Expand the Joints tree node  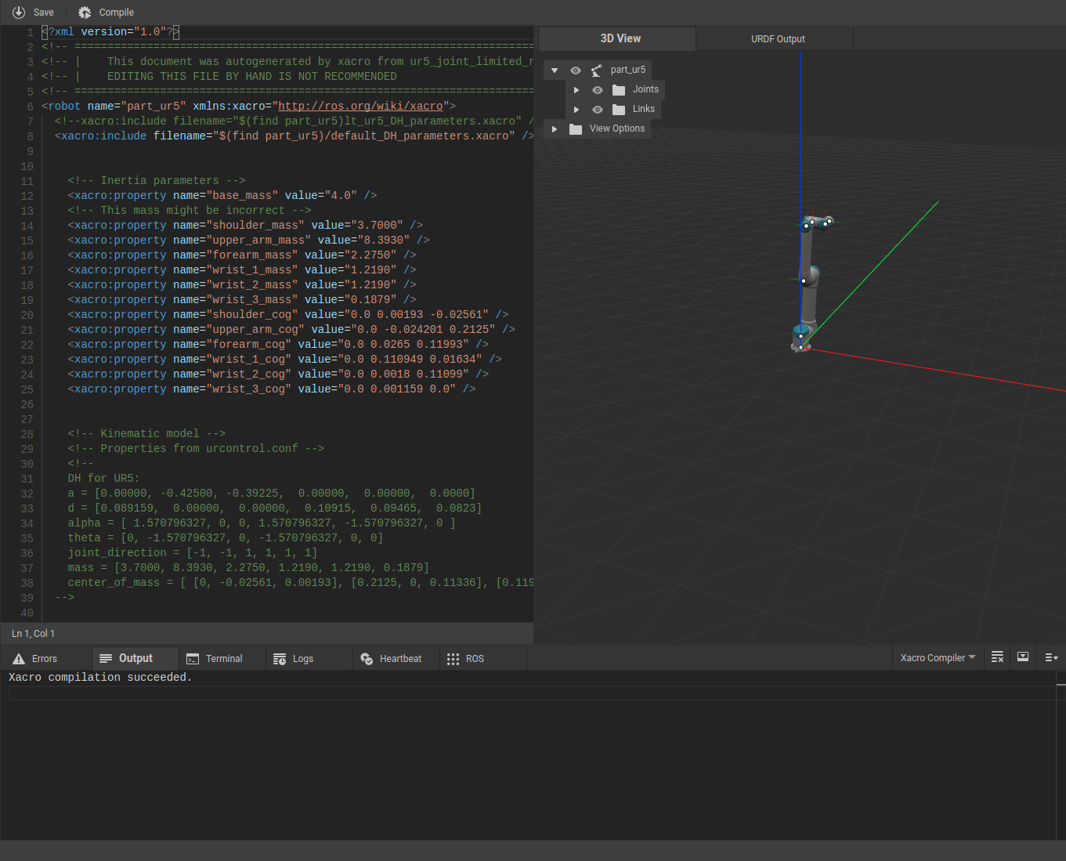click(x=576, y=90)
